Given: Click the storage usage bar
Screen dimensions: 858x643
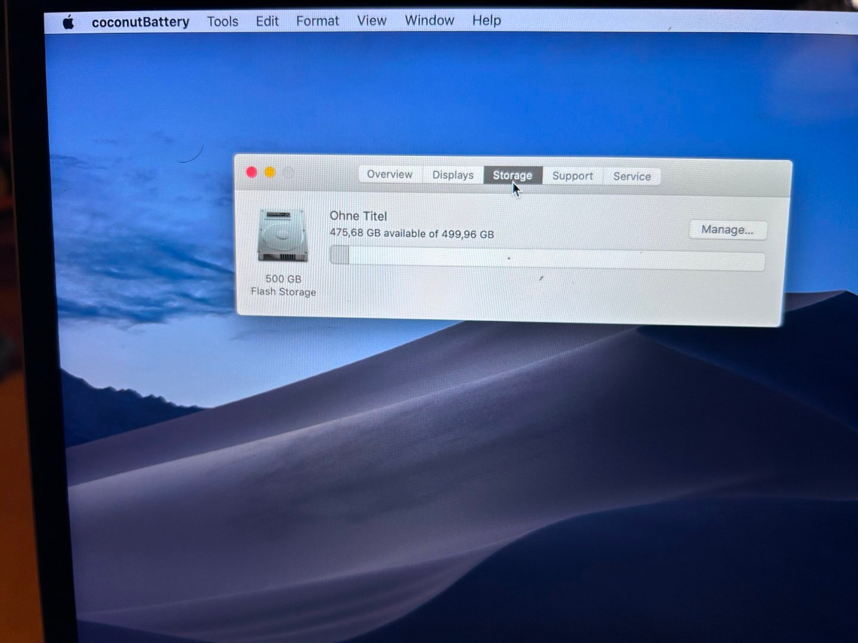Looking at the screenshot, I should [x=547, y=258].
